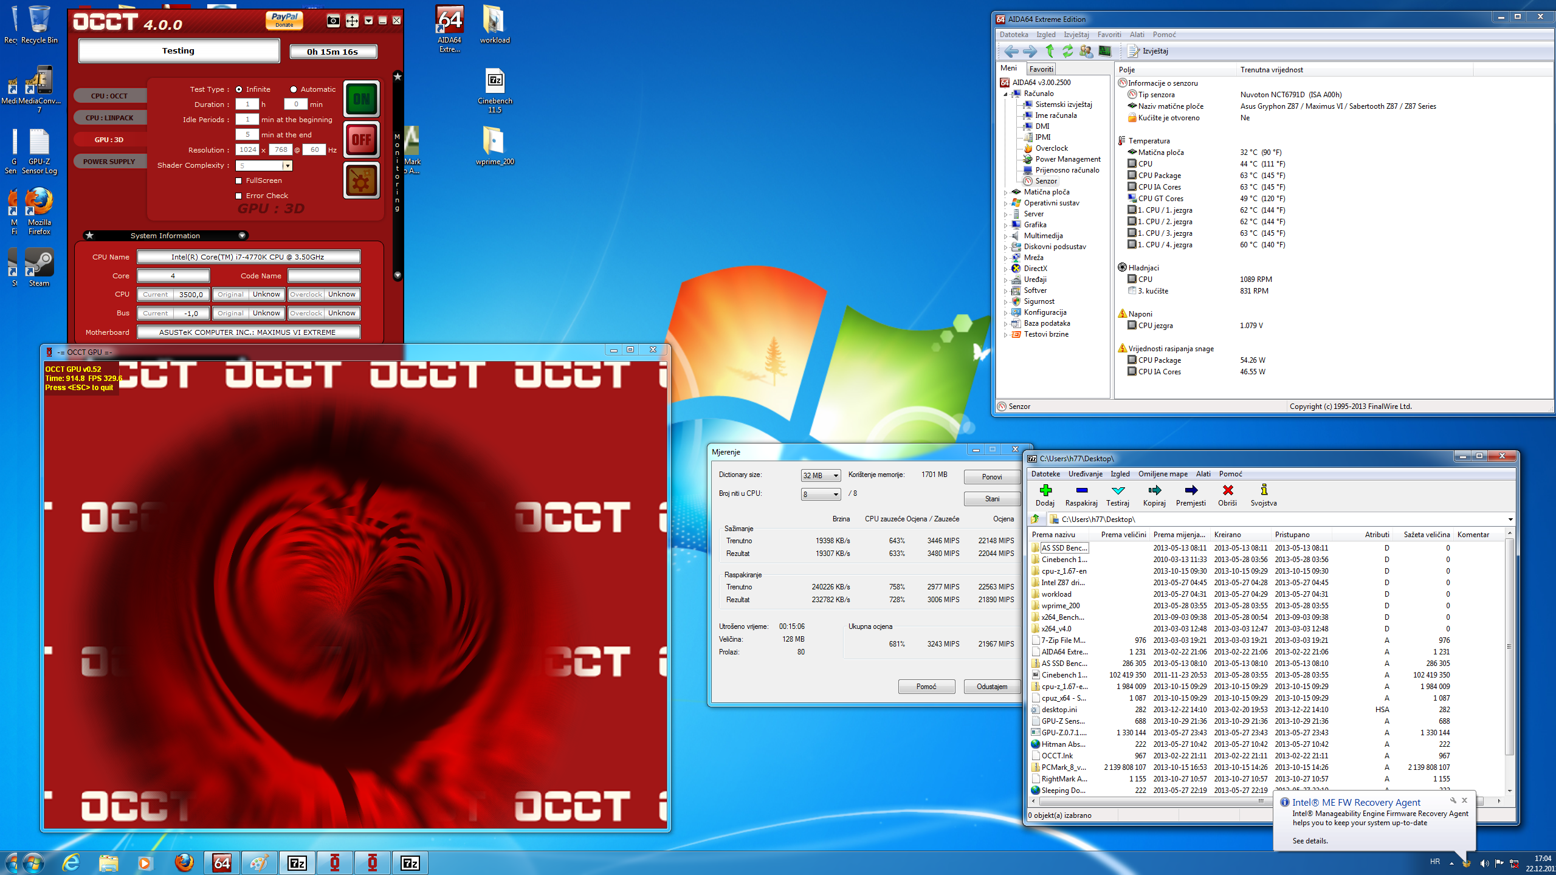Click AIDA64 monitor diagnostics toolbar icon
Viewport: 1556px width, 875px height.
[x=1105, y=51]
